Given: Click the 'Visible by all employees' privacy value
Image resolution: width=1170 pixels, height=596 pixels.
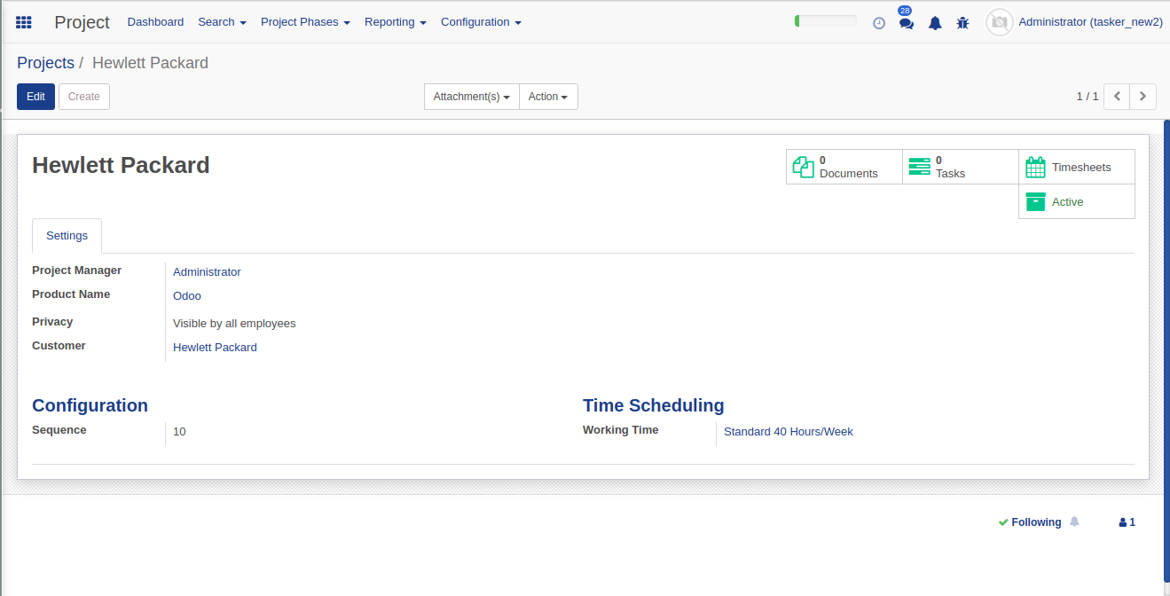Looking at the screenshot, I should point(234,324).
